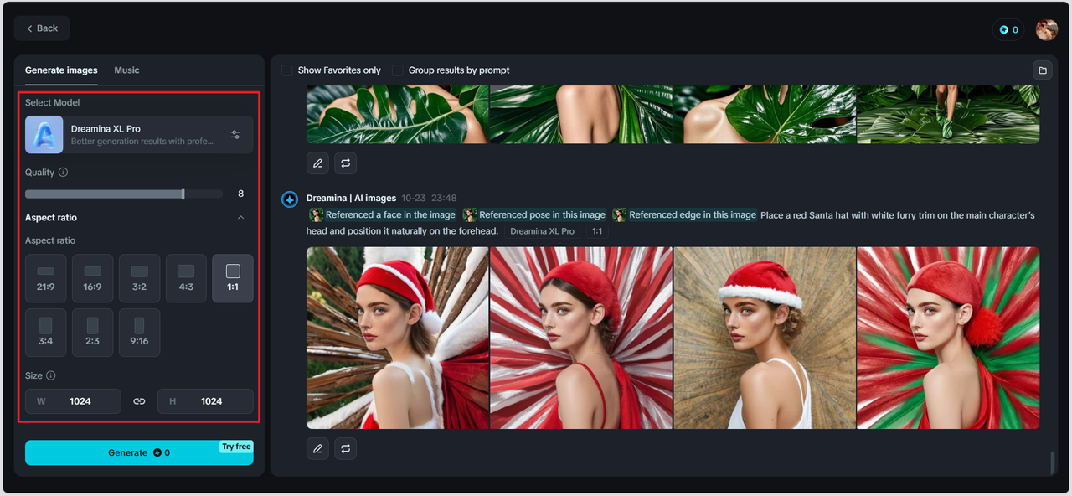Set the Quality slider handle
1072x496 pixels.
point(183,194)
